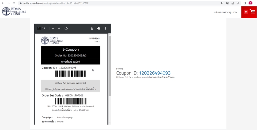Click the translate page icon

(227, 3)
